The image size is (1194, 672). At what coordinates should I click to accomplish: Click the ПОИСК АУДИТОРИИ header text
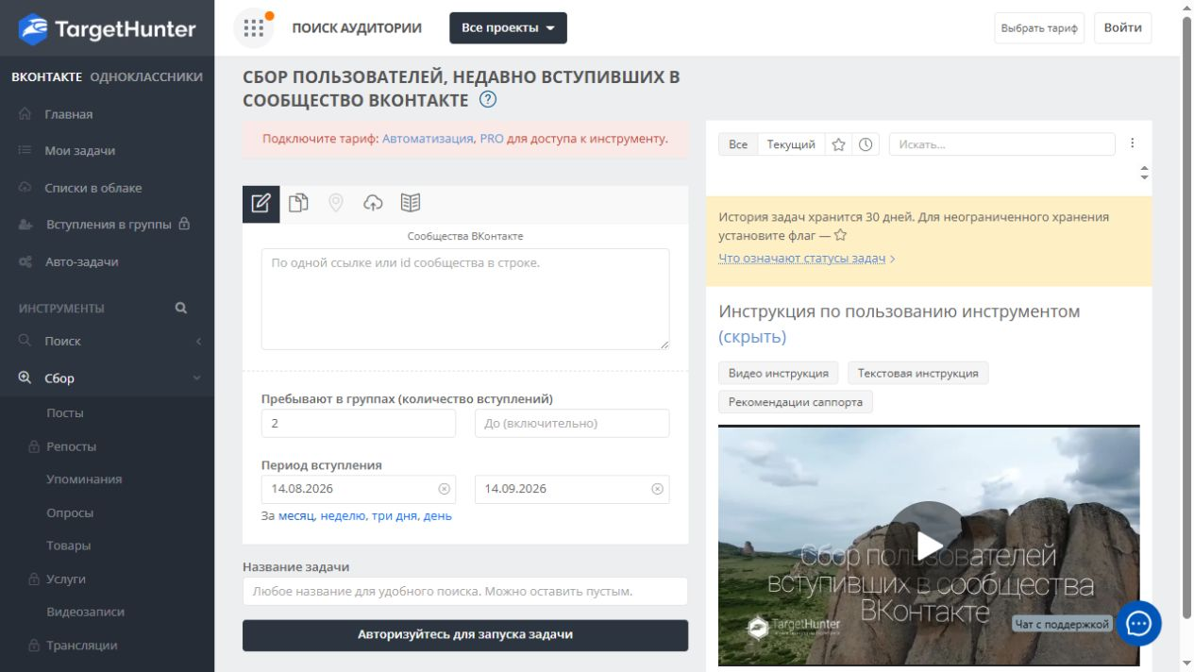pos(357,28)
